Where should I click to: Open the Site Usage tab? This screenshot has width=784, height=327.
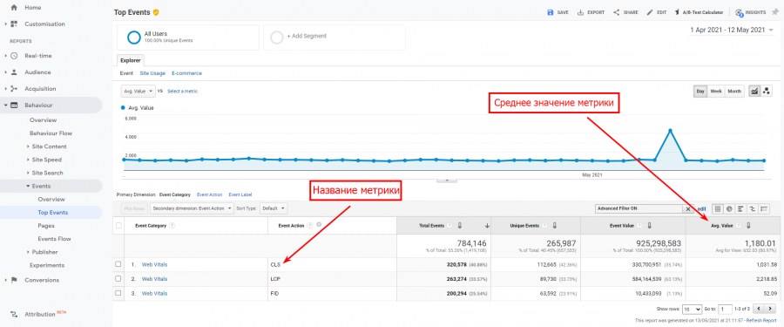click(x=152, y=73)
